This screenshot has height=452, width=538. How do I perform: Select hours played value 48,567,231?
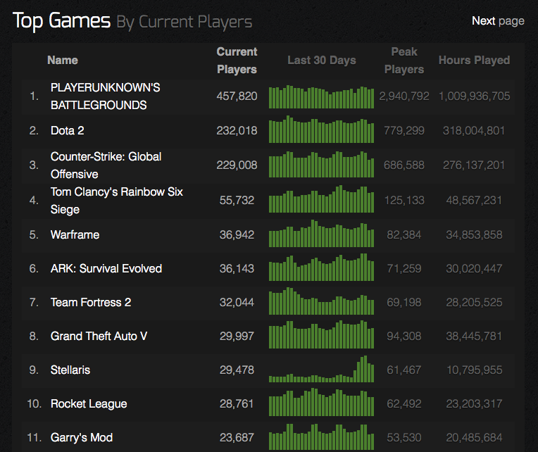pyautogui.click(x=474, y=200)
